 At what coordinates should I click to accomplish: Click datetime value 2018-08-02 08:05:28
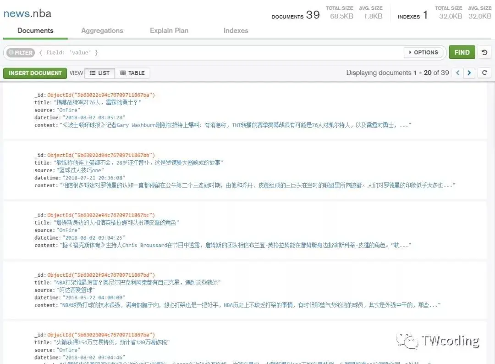[94, 118]
